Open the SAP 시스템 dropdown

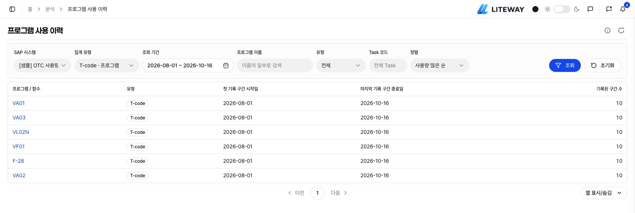(x=43, y=65)
